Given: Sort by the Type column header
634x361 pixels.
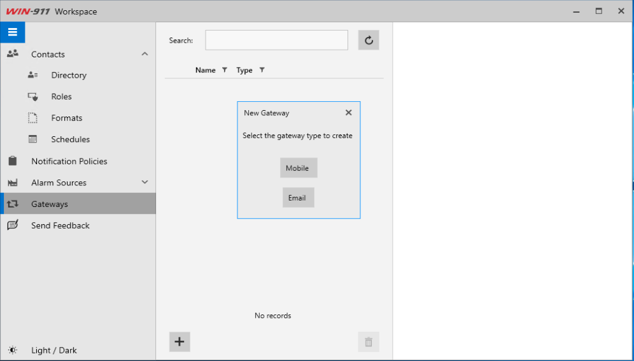Looking at the screenshot, I should (x=244, y=70).
